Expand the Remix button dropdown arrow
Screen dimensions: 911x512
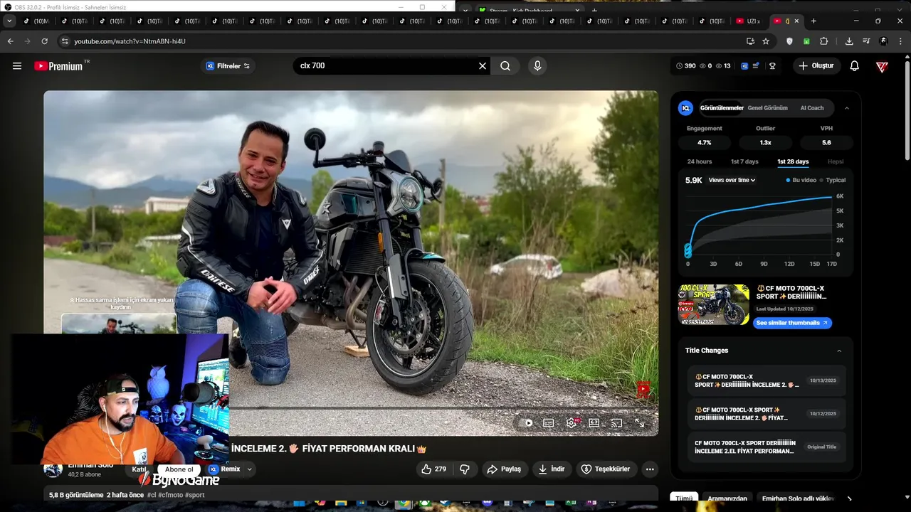(x=249, y=469)
